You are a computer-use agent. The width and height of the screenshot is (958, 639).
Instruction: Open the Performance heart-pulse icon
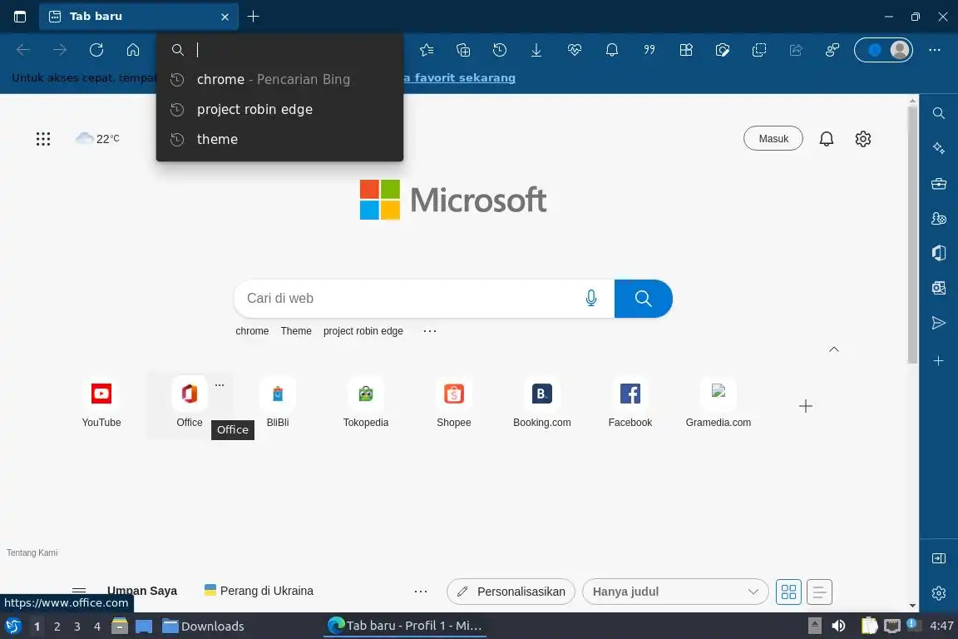pos(575,50)
